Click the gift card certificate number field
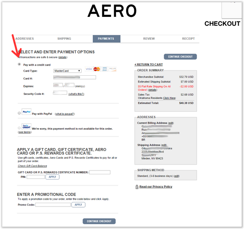This screenshot has height=229, width=244. coord(100,172)
